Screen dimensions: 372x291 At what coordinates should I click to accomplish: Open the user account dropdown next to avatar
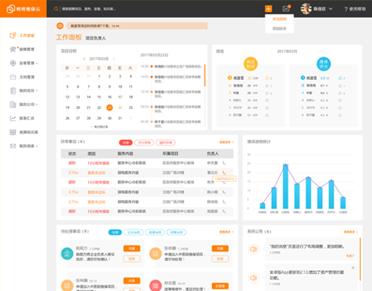pyautogui.click(x=331, y=9)
